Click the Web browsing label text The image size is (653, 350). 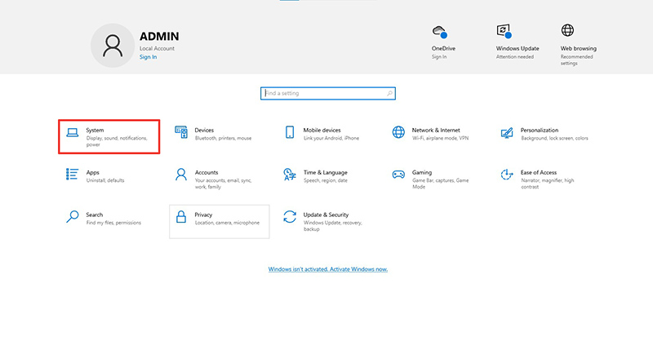coord(579,48)
